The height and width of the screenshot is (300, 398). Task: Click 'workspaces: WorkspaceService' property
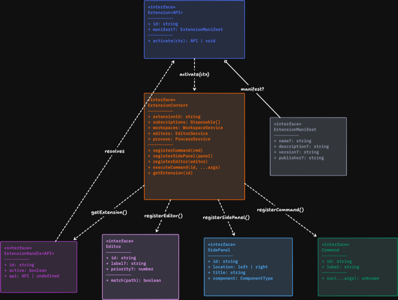[188, 128]
